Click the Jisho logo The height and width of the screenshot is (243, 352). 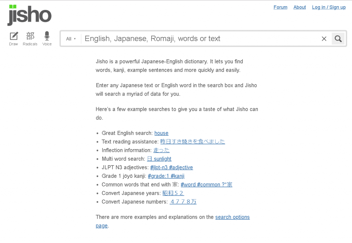click(30, 15)
